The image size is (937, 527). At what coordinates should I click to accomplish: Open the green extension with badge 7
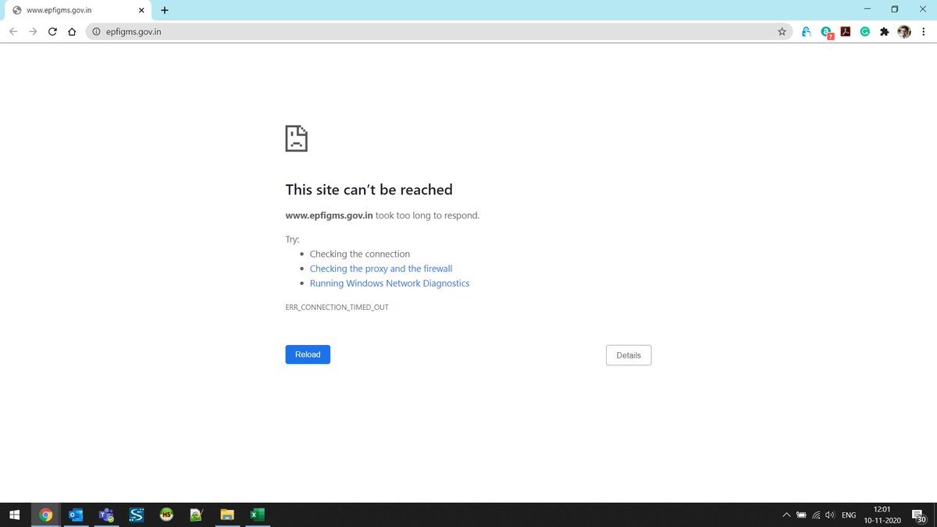pyautogui.click(x=826, y=33)
